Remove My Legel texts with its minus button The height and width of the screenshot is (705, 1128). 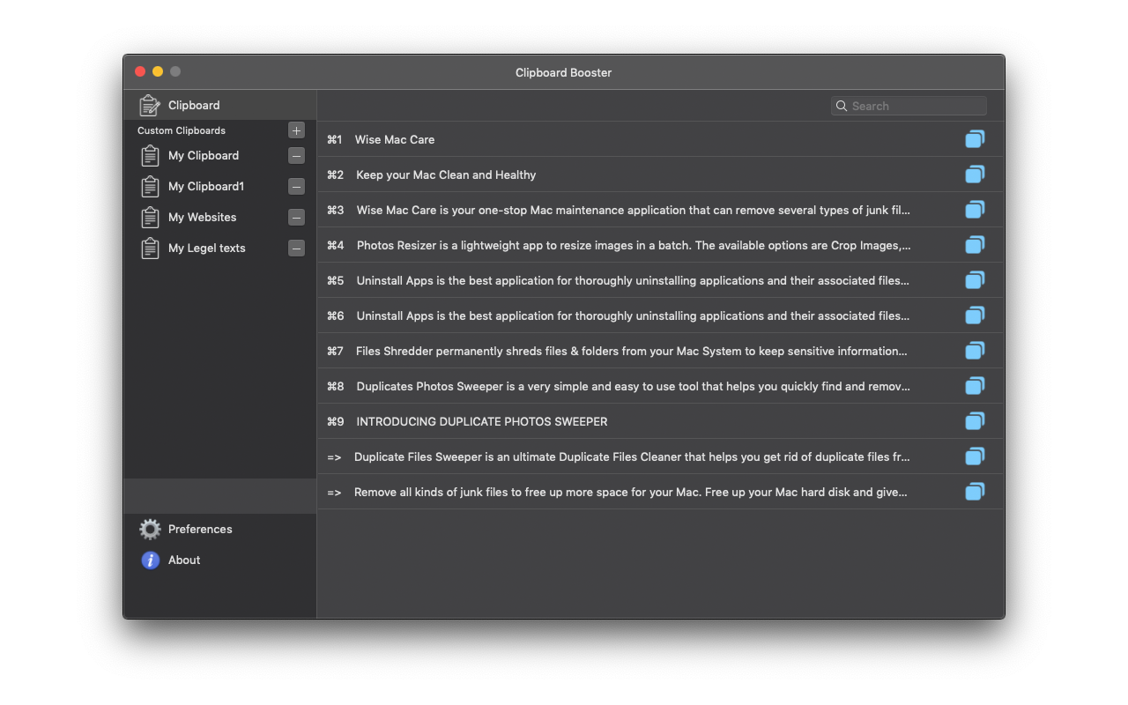point(296,249)
